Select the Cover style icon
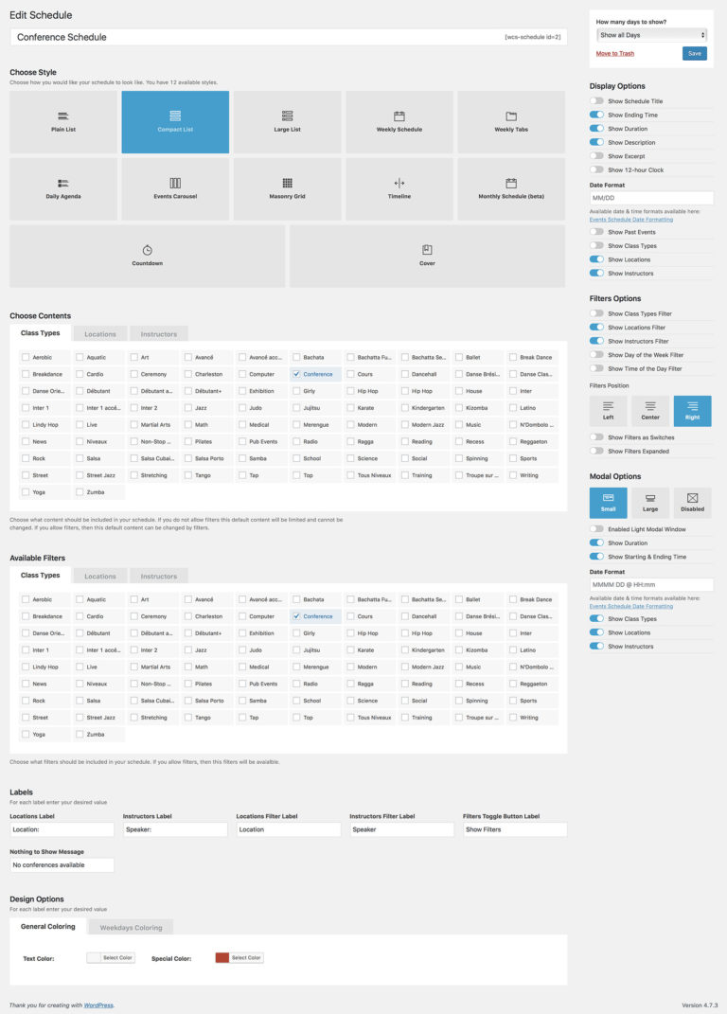Image resolution: width=727 pixels, height=1014 pixels. click(x=427, y=250)
